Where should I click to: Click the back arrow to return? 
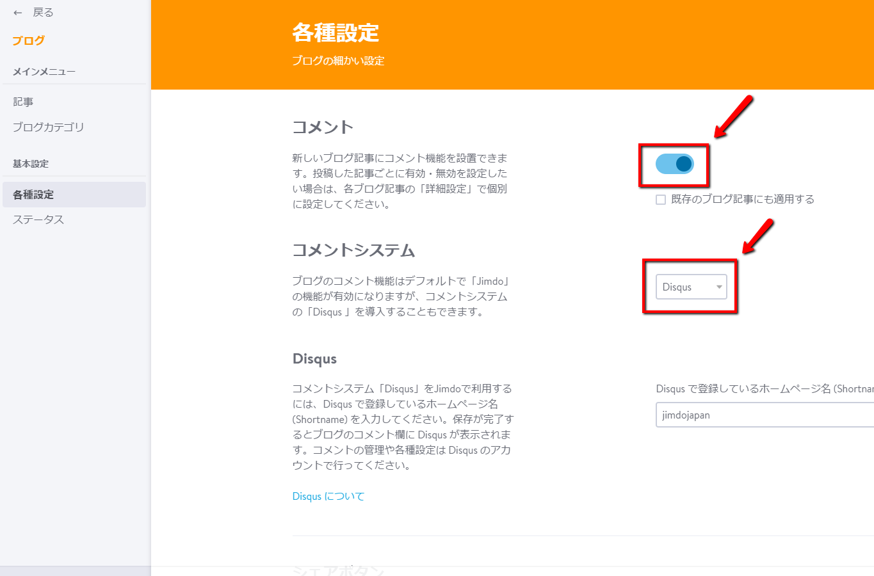point(17,12)
